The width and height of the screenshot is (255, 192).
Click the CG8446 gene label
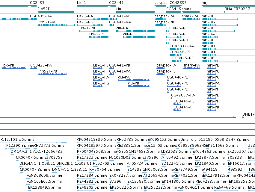tap(173, 9)
